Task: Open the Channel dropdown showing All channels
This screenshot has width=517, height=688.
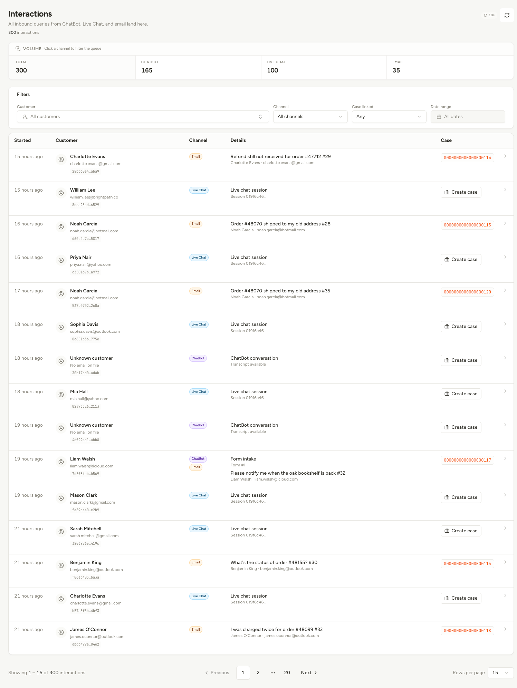Action: pyautogui.click(x=310, y=117)
